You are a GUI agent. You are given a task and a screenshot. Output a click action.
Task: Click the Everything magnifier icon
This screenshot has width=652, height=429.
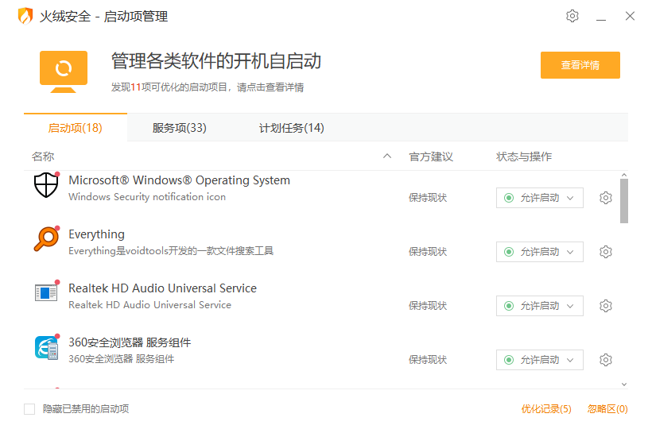coord(46,239)
